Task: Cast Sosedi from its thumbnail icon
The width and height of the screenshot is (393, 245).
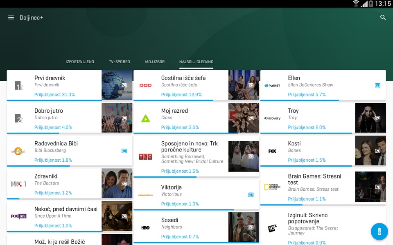Action: click(x=251, y=227)
